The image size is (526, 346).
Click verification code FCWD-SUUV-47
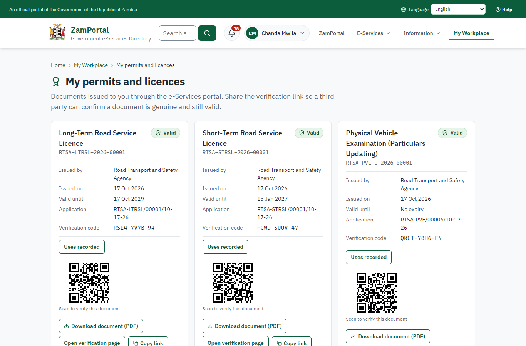(278, 228)
